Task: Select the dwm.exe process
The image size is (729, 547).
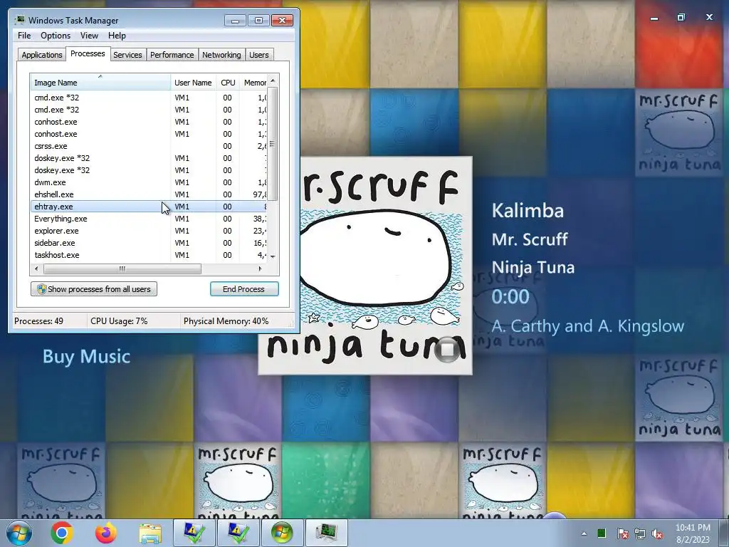Action: (x=149, y=182)
